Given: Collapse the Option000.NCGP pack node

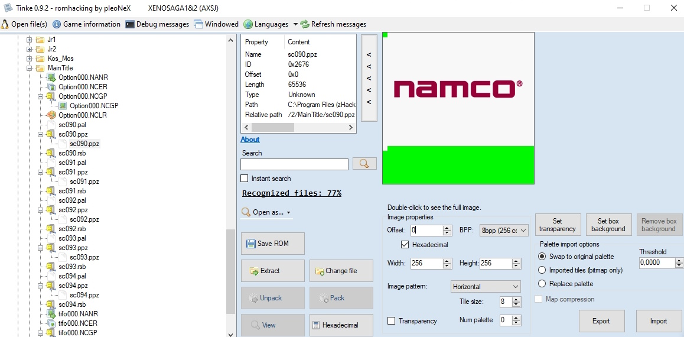Looking at the screenshot, I should click(41, 96).
